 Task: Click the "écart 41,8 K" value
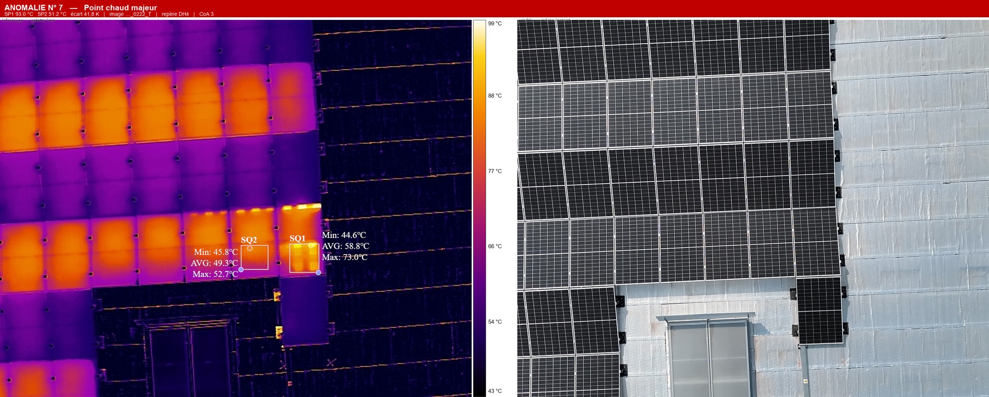point(85,14)
